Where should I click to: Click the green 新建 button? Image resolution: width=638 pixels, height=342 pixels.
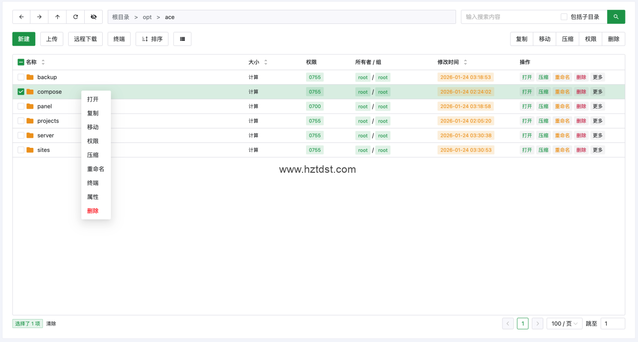click(24, 39)
